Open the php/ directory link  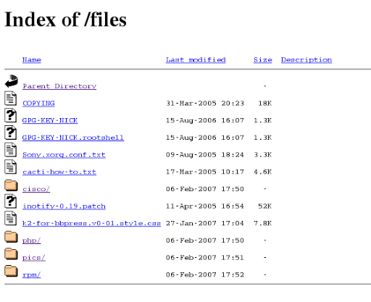point(32,240)
